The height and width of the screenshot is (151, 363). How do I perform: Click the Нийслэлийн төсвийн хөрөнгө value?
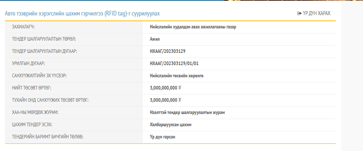[x=176, y=76]
